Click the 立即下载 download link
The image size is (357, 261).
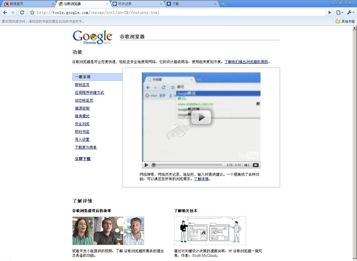83,159
